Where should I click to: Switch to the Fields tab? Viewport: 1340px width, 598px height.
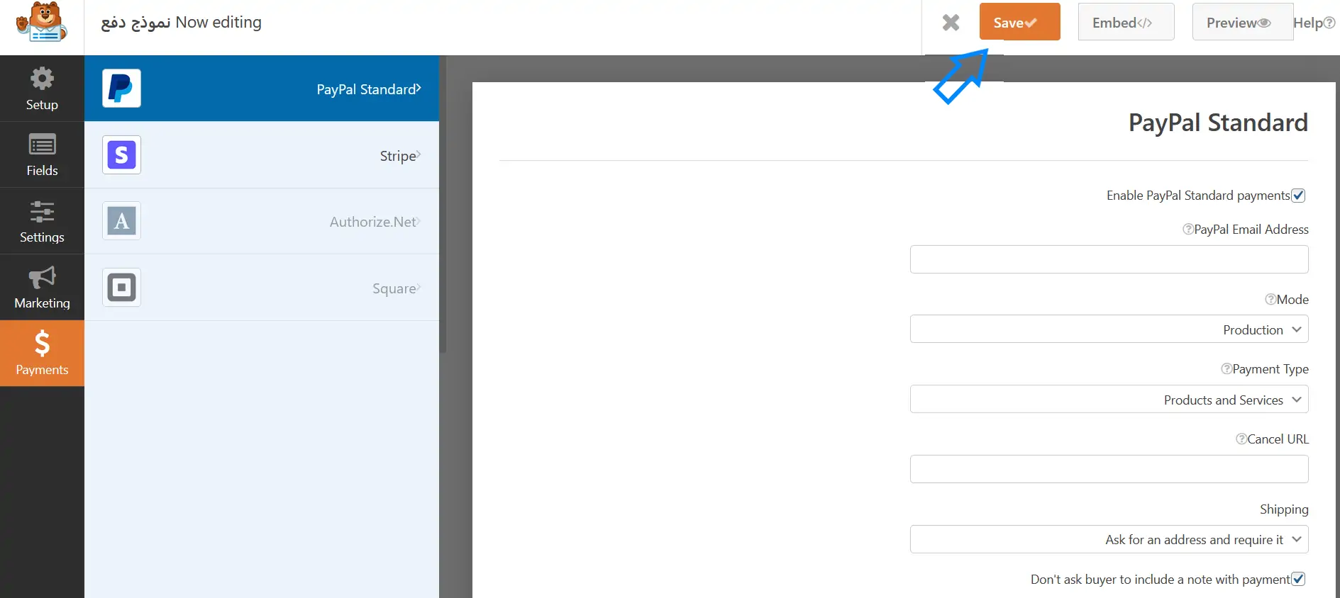pos(42,154)
